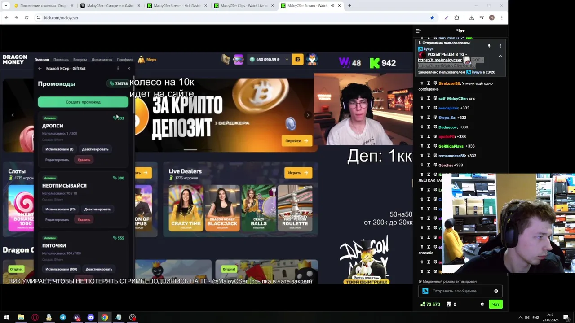Open pinned message three-dot options
Screen dimensions: 575x323
(x=500, y=46)
